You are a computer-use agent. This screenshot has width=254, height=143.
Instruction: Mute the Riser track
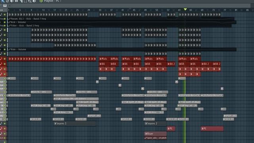[5, 134]
